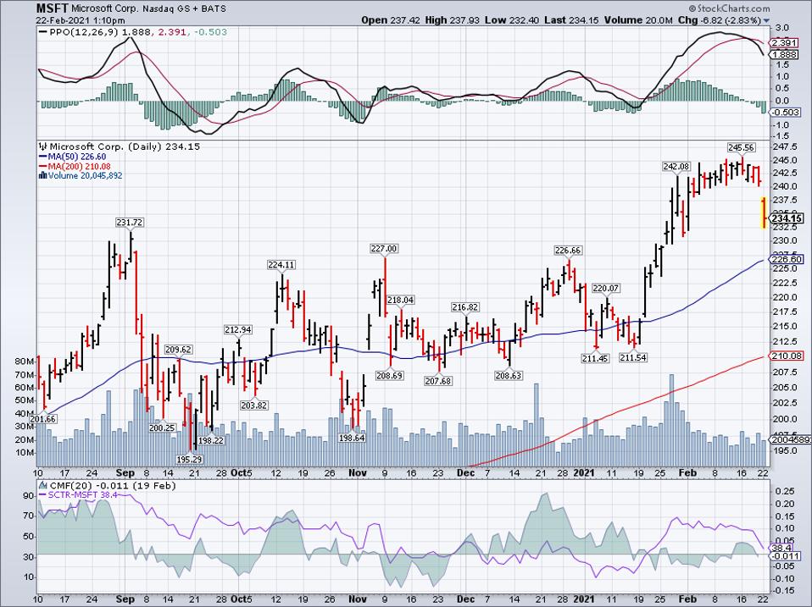812x607 pixels.
Task: Click the 195.29 low price label
Action: (189, 459)
